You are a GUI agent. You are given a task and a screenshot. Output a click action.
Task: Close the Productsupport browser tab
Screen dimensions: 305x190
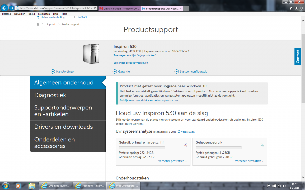181,8
